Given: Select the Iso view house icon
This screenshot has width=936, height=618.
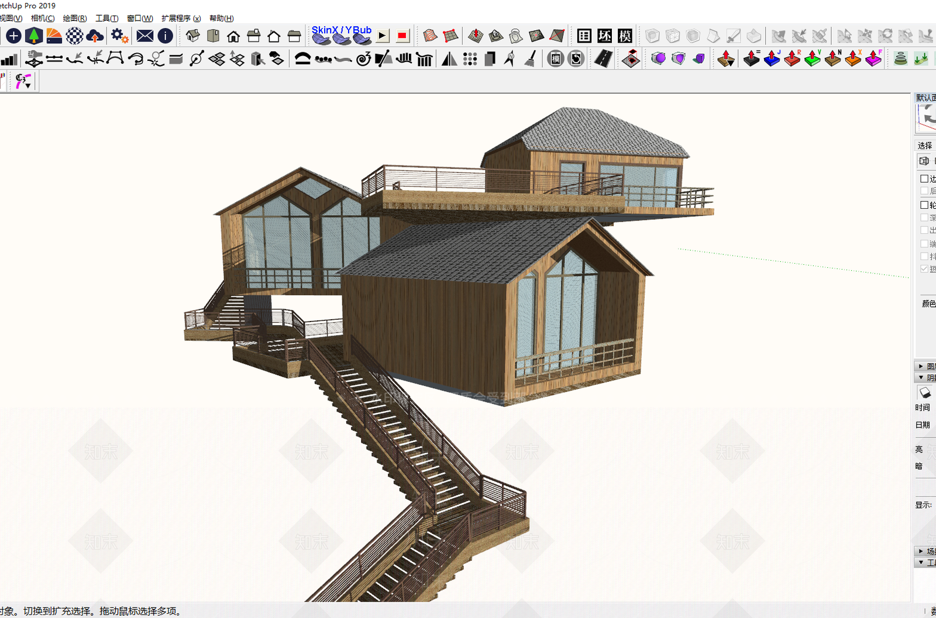Looking at the screenshot, I should 192,36.
